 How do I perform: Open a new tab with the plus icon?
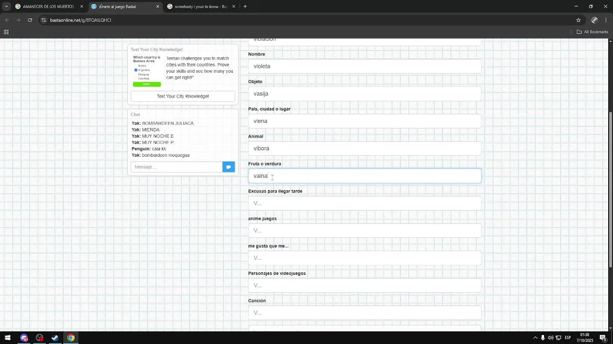[x=245, y=7]
